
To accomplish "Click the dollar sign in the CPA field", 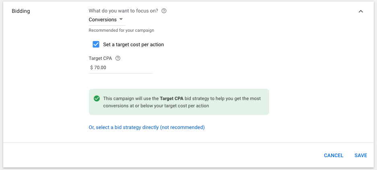I will [x=92, y=68].
